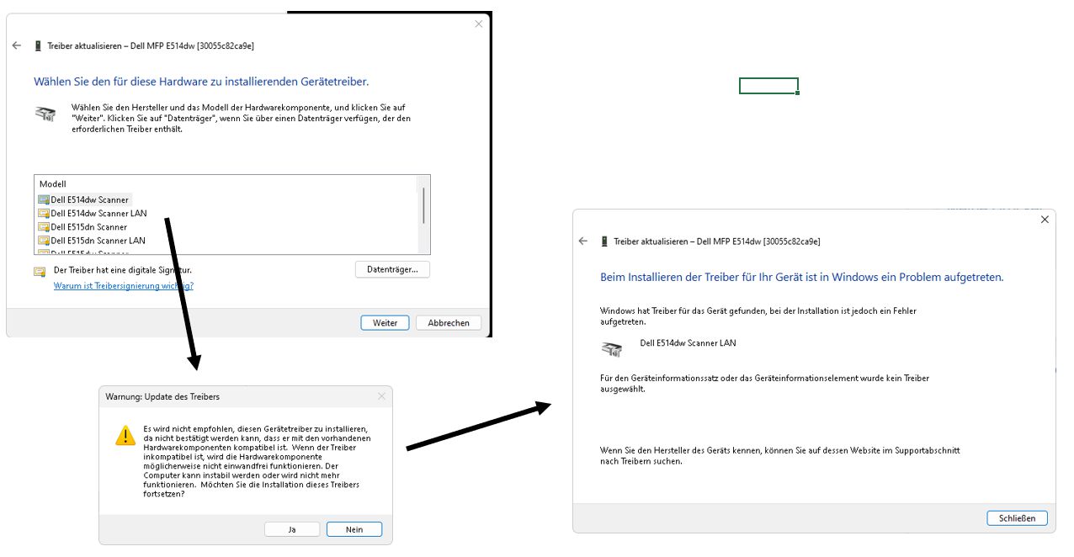The height and width of the screenshot is (557, 1074).
Task: Click Ja in the driver warning dialog
Action: pos(292,529)
